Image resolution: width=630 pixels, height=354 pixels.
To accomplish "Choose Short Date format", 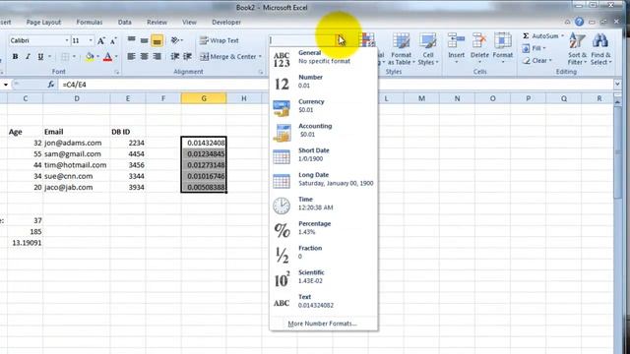I will click(324, 154).
